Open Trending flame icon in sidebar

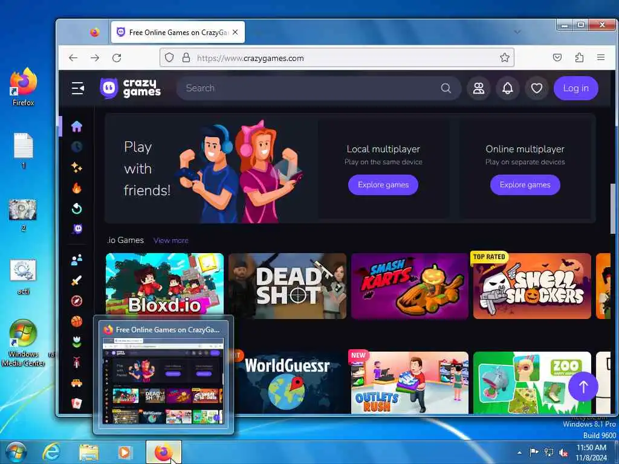pyautogui.click(x=77, y=188)
